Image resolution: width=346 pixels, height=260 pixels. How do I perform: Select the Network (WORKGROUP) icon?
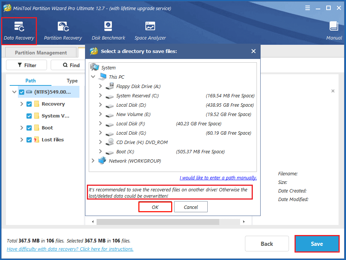102,161
